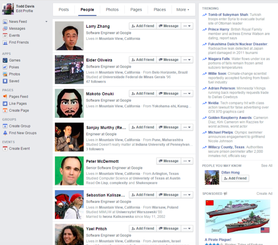The image size is (278, 245).
Task: Click trending arrow icon beside Prince Harry
Action: click(204, 30)
